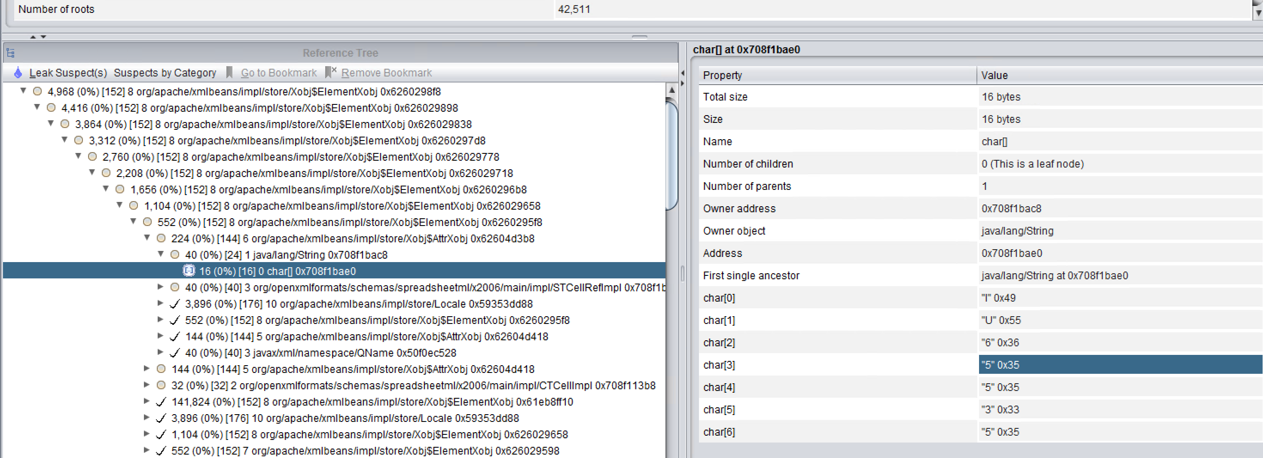The height and width of the screenshot is (458, 1263).
Task: Click the node icon of the selected char[] 0x708f1bae0 row
Action: (x=189, y=271)
